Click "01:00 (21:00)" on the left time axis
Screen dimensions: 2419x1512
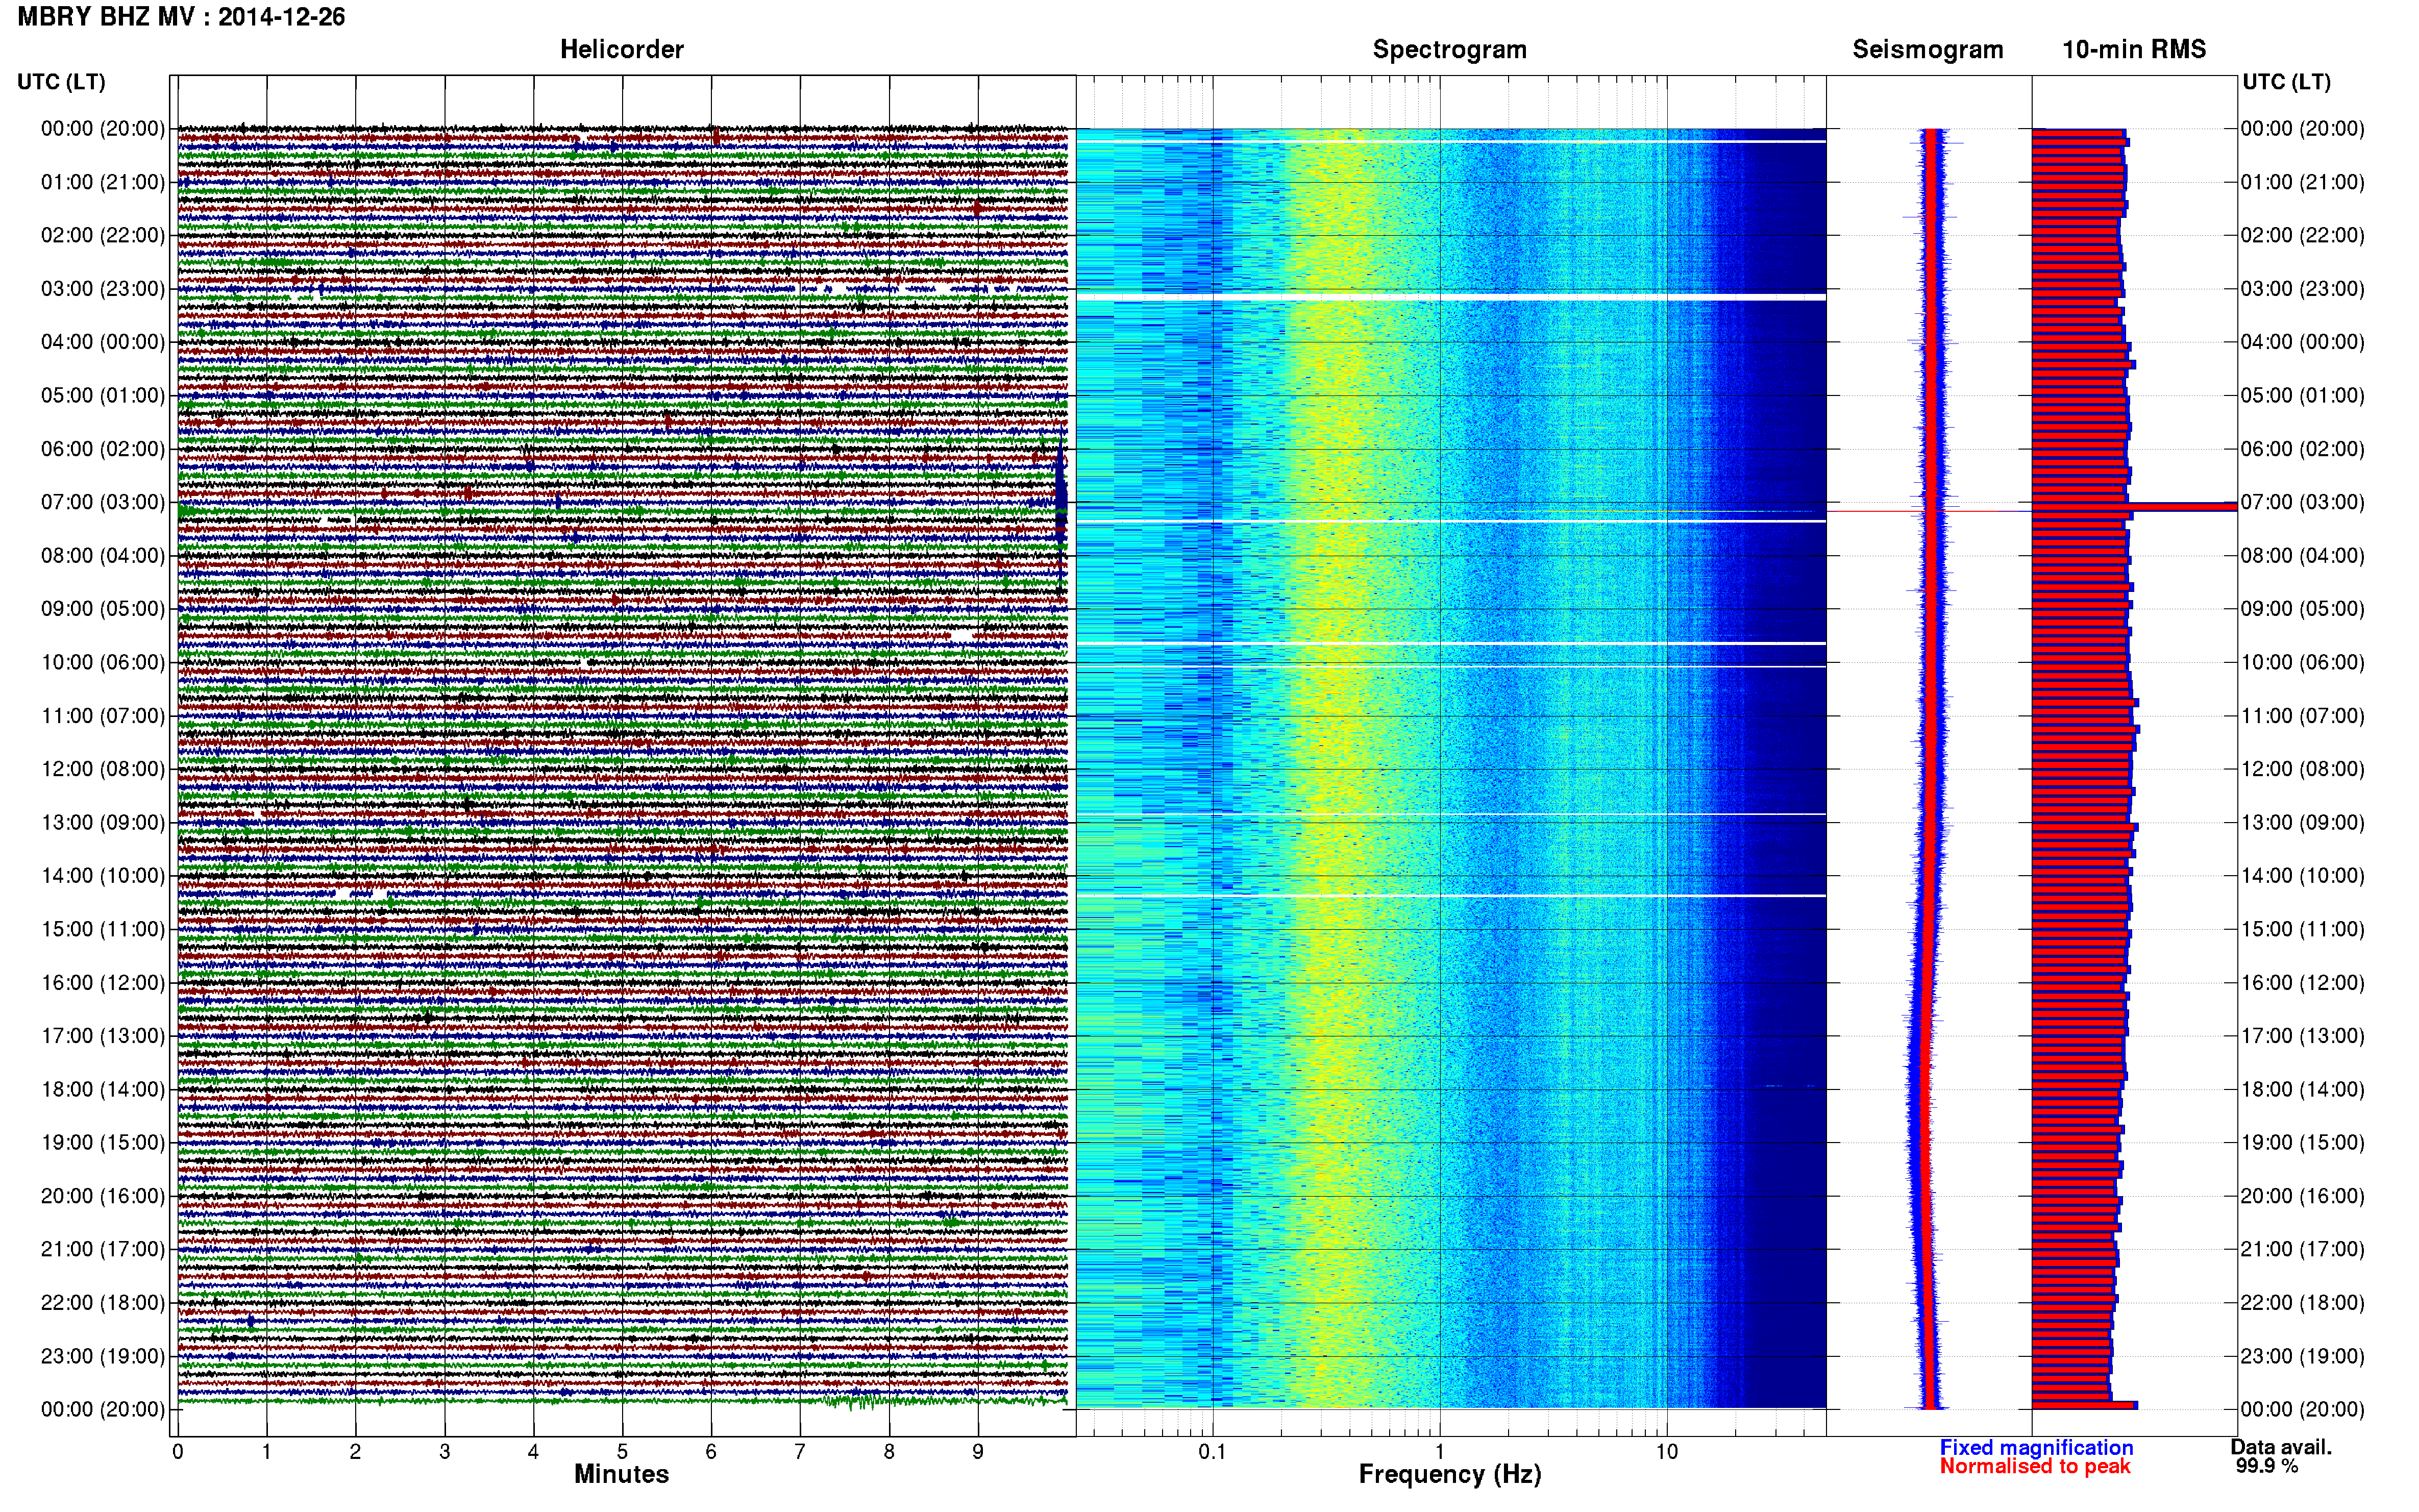103,182
